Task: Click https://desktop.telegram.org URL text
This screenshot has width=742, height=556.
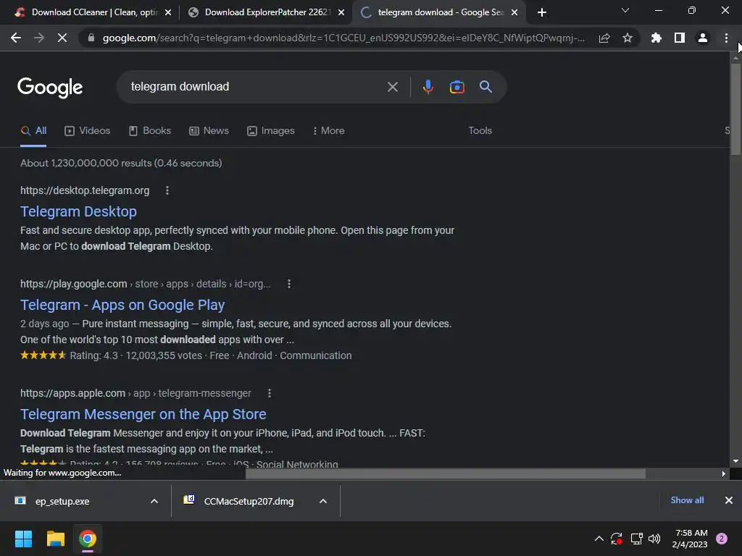Action: (x=85, y=190)
